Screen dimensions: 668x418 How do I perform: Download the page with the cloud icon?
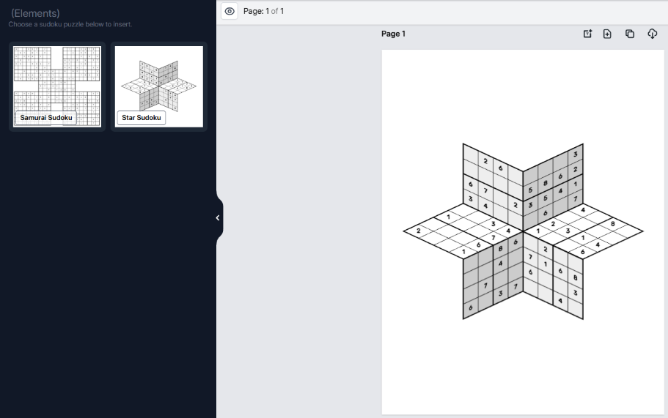click(653, 34)
